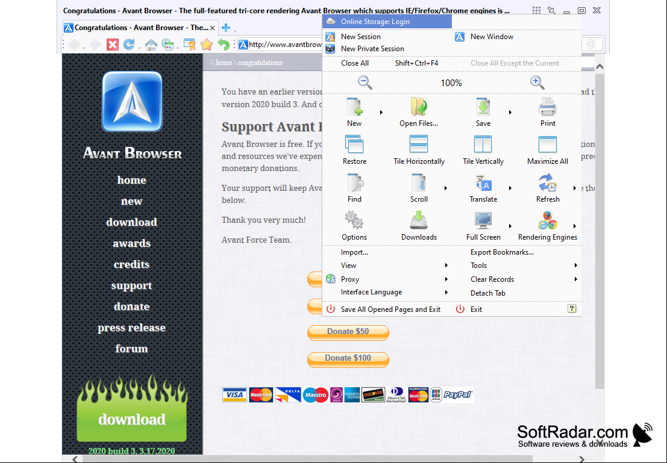Click the zoom out magnifier
Screen dimensions: 667x463
(365, 82)
